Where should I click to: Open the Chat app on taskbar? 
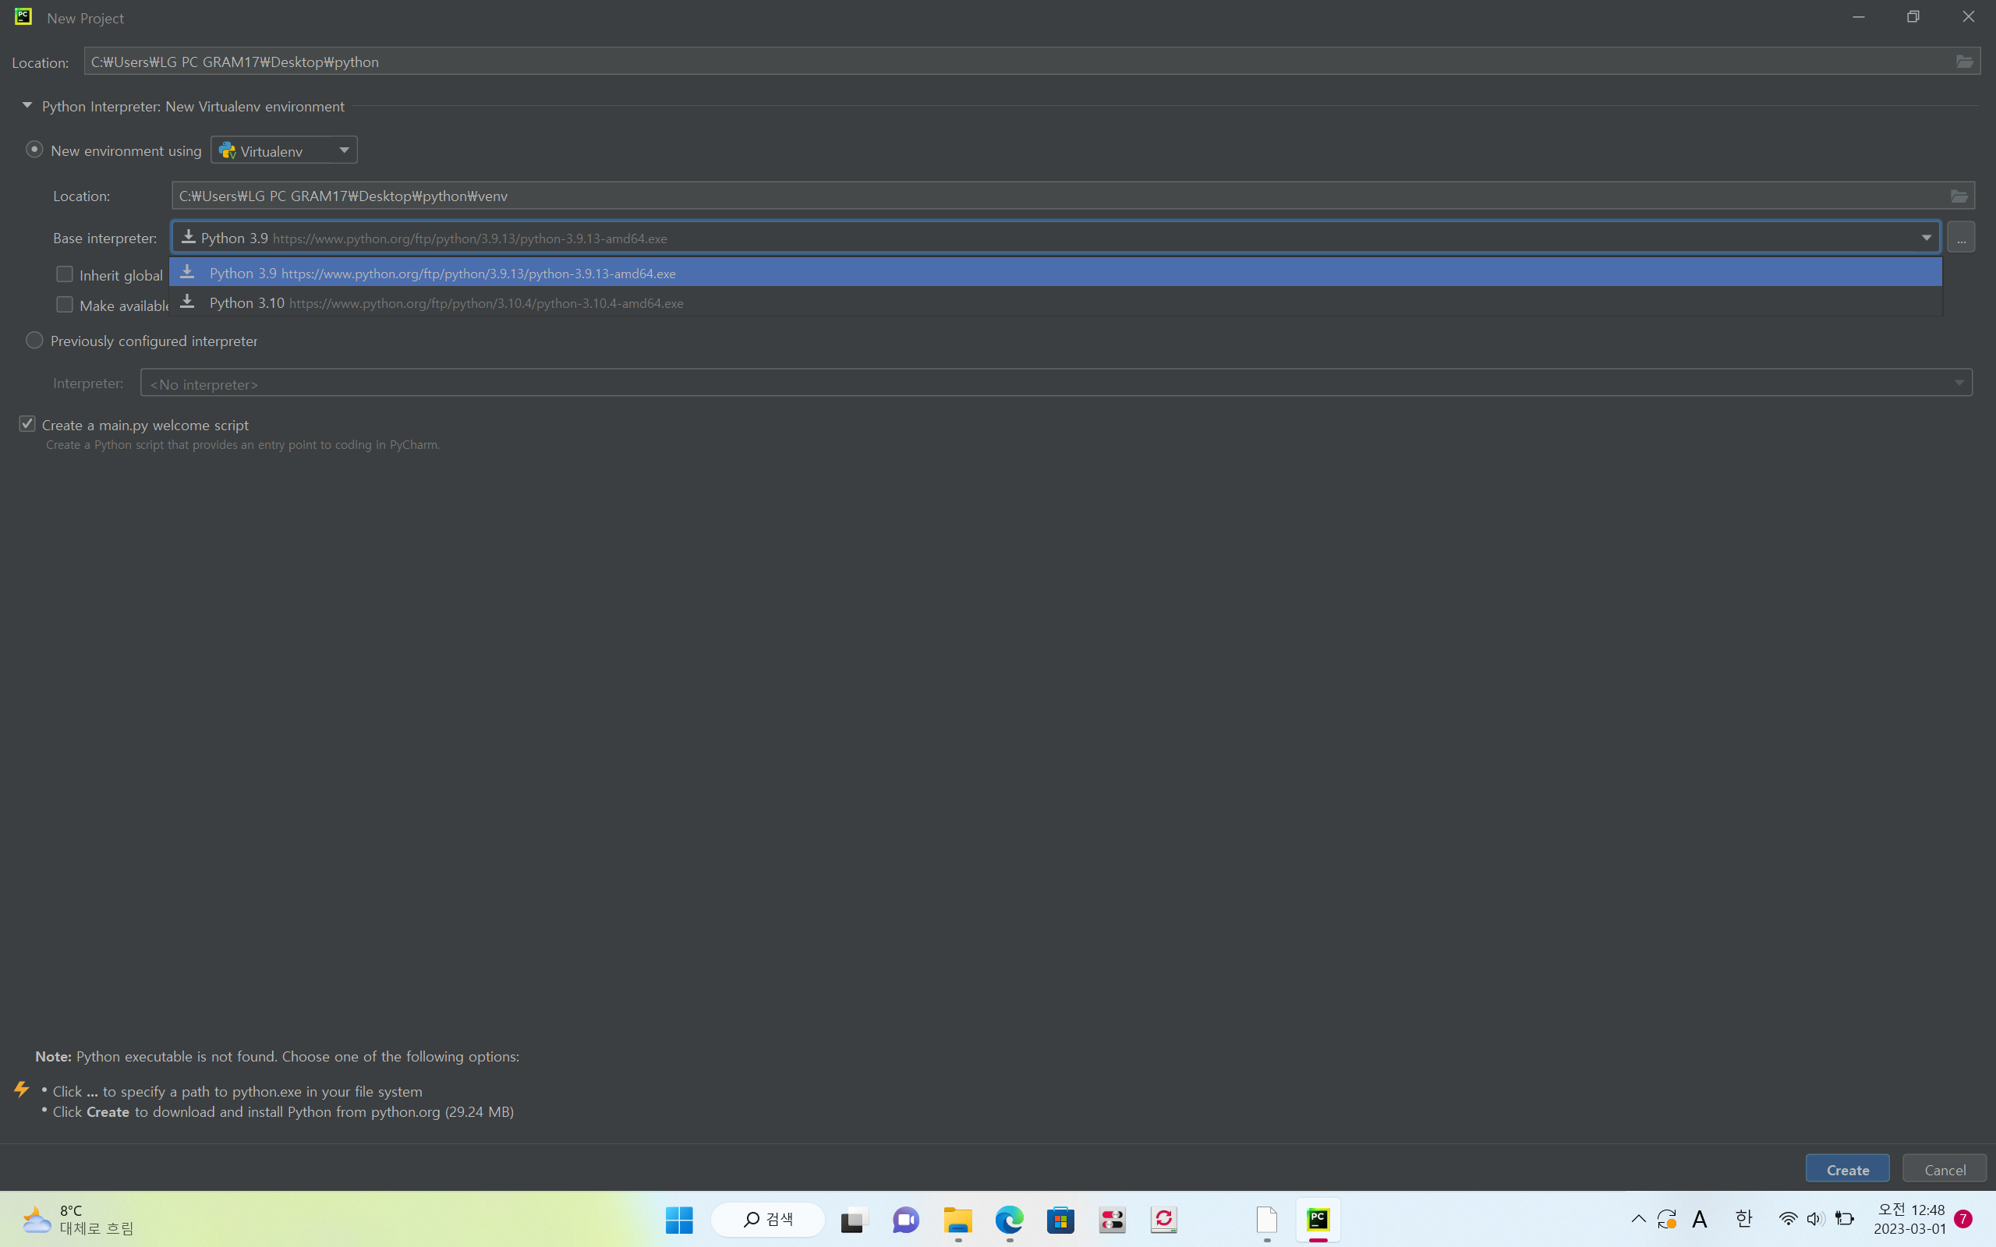coord(906,1220)
